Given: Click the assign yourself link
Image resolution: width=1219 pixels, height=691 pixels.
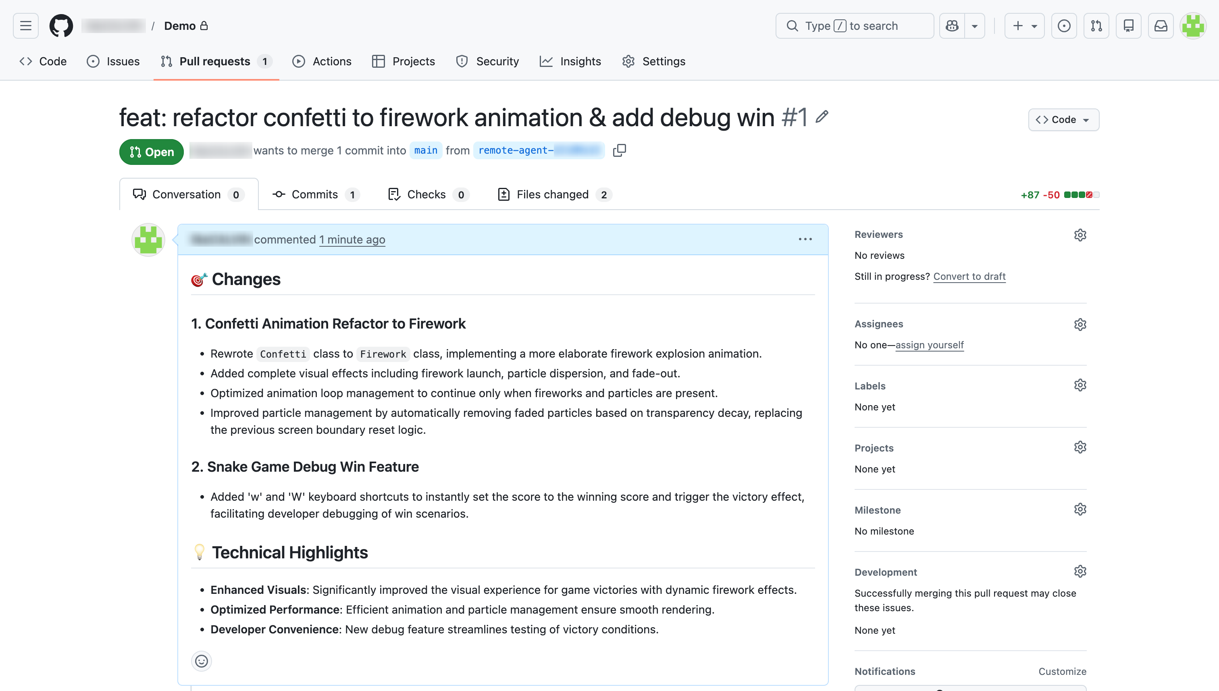Looking at the screenshot, I should pyautogui.click(x=930, y=345).
